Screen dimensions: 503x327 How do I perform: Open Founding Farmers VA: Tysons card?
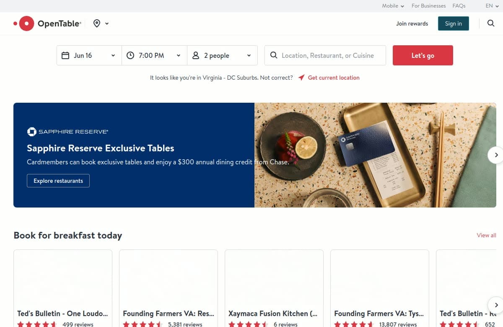tap(380, 288)
